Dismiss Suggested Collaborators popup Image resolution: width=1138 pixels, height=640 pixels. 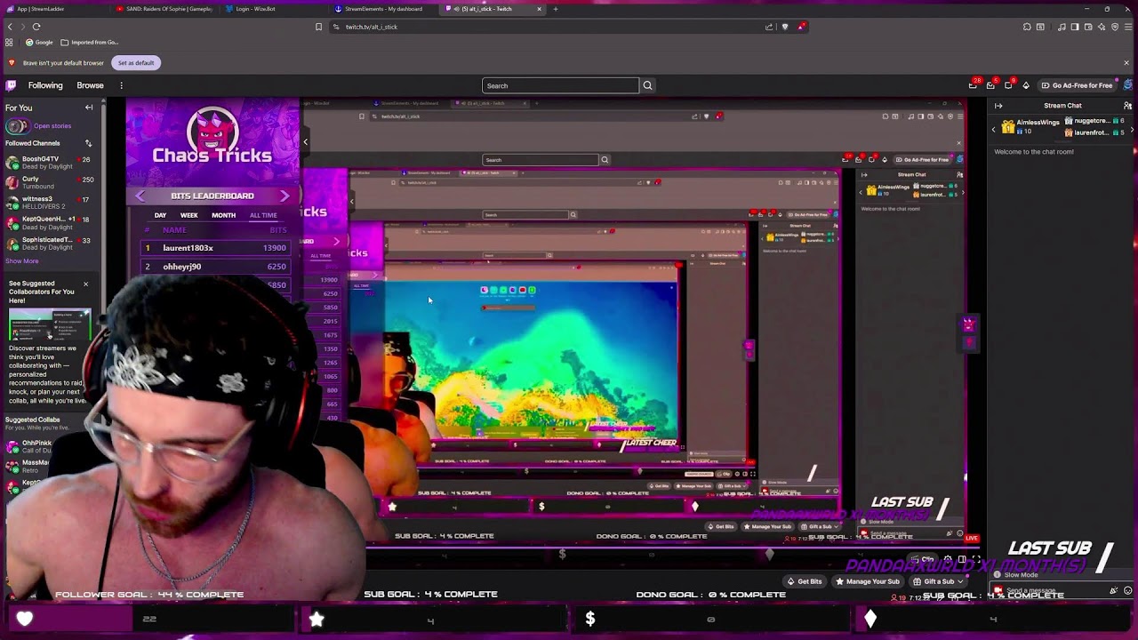pyautogui.click(x=85, y=284)
